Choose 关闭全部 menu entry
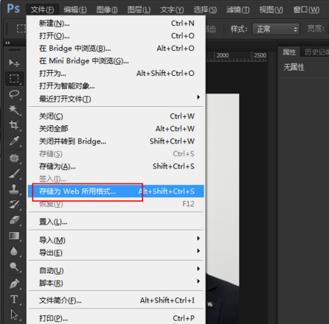Screen dimensions: 329x324 [116, 129]
